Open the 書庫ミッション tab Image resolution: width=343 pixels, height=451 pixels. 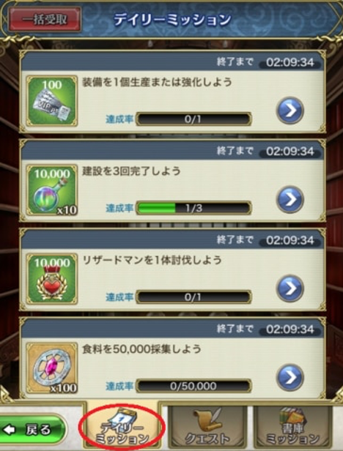tap(292, 427)
